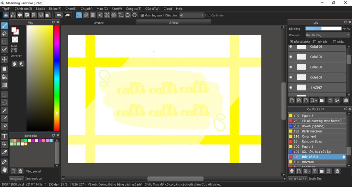Select the Magic Wand tool
352x187 pixels.
(4, 111)
